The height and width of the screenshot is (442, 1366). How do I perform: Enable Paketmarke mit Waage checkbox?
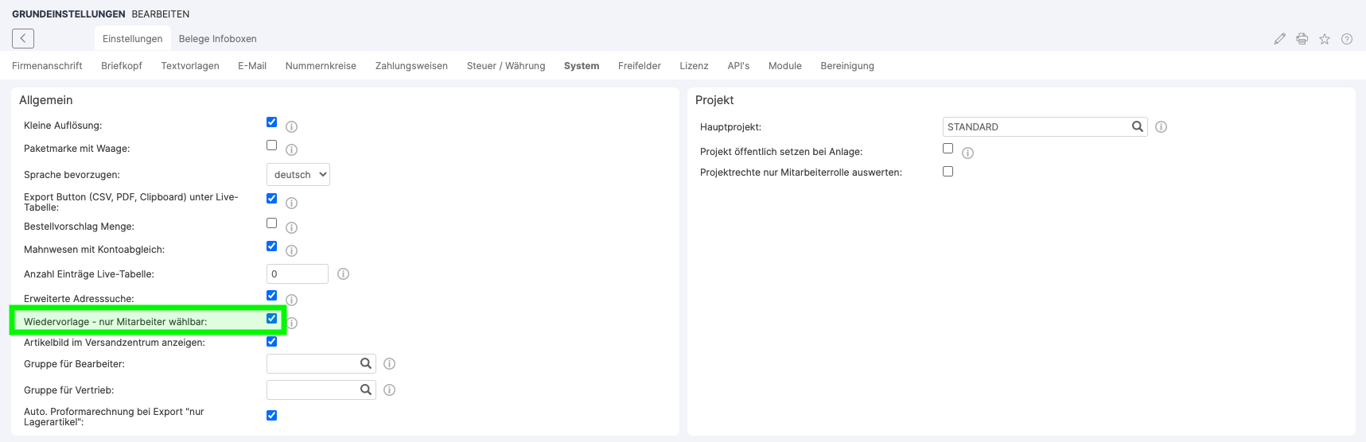pyautogui.click(x=271, y=145)
